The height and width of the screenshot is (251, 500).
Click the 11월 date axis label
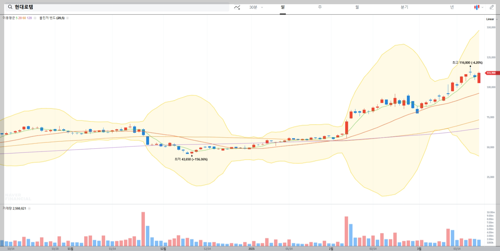pyautogui.click(x=70, y=249)
